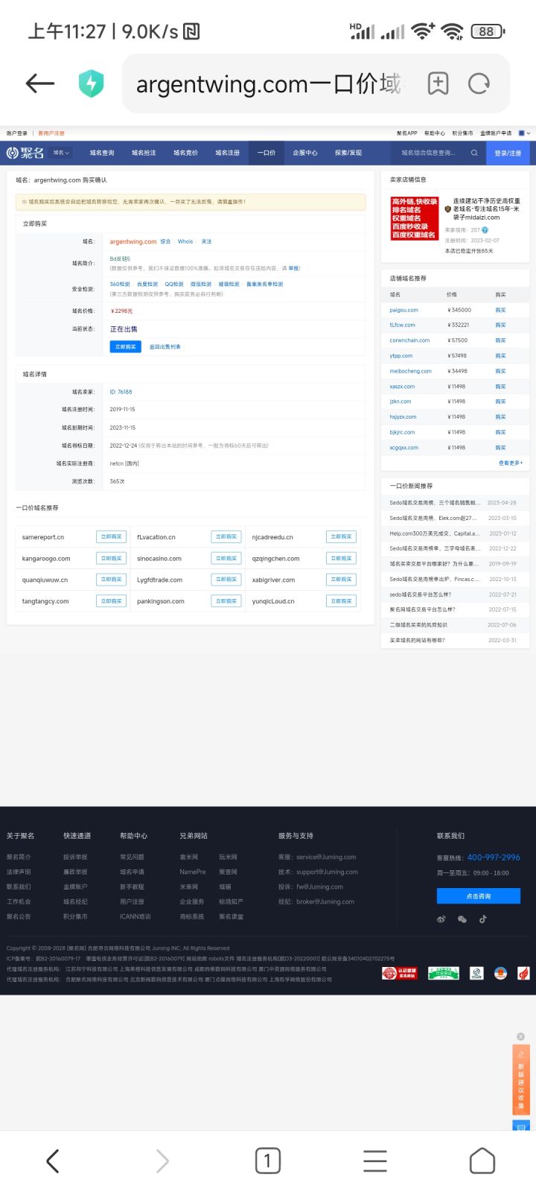This screenshot has height=1192, width=536.
Task: Click the Juming site logo
Action: pos(25,153)
